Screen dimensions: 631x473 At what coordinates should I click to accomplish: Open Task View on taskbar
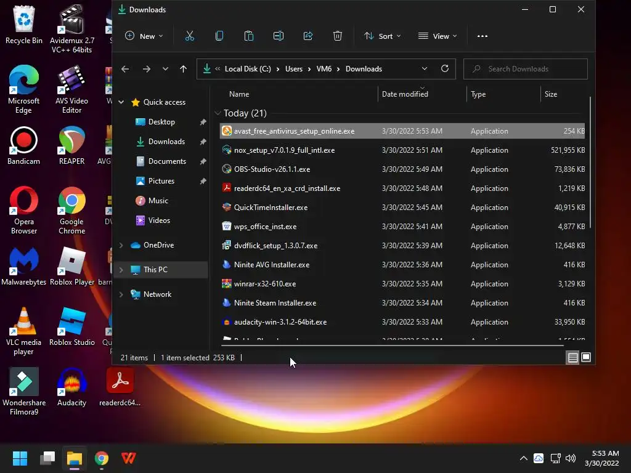pos(47,458)
